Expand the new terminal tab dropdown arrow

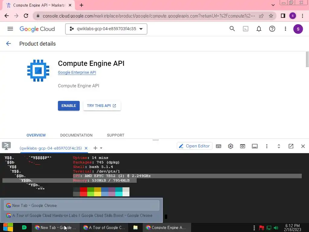tap(101, 148)
